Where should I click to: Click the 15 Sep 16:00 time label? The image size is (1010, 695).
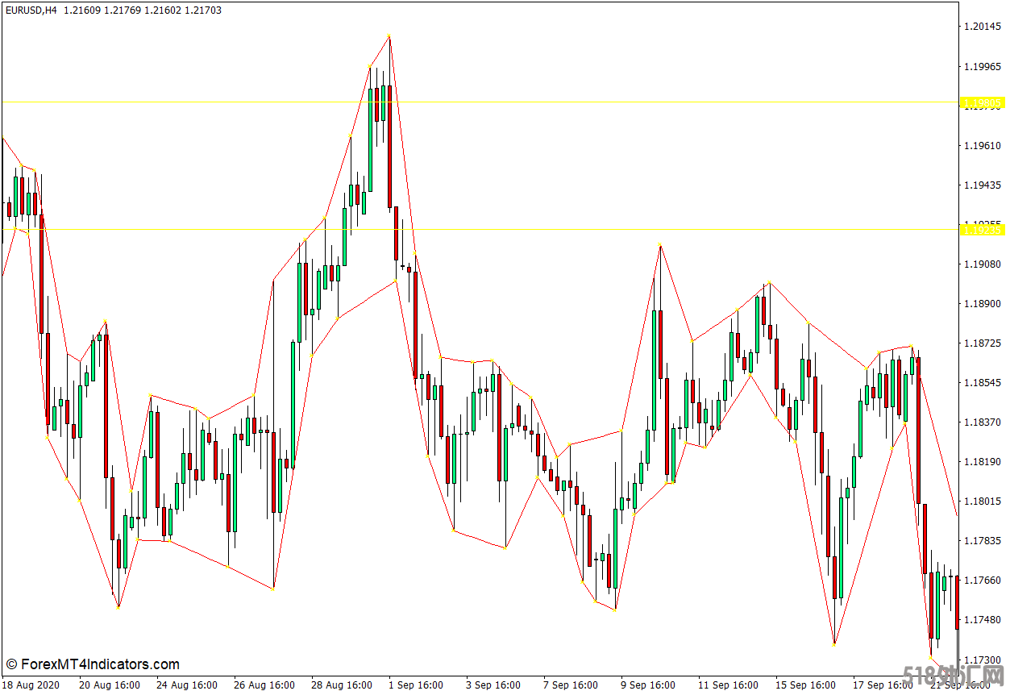point(806,685)
